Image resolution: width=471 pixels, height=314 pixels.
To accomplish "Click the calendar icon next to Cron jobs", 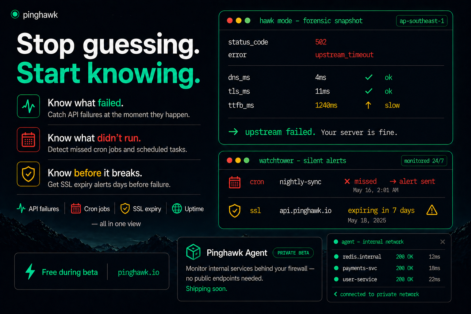I will coord(76,208).
